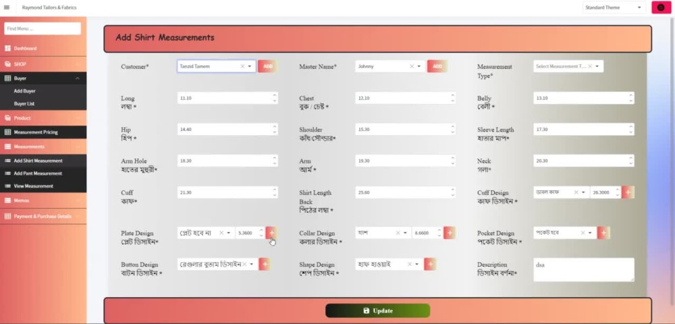Clear Cuff Design selection with X
This screenshot has width=675, height=324.
click(x=576, y=192)
